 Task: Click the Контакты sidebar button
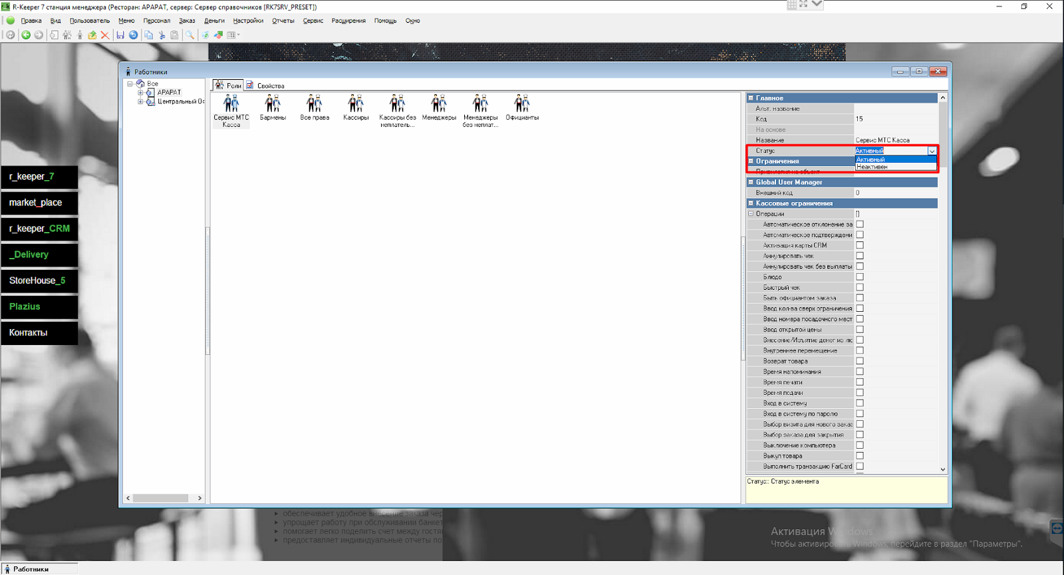[39, 332]
